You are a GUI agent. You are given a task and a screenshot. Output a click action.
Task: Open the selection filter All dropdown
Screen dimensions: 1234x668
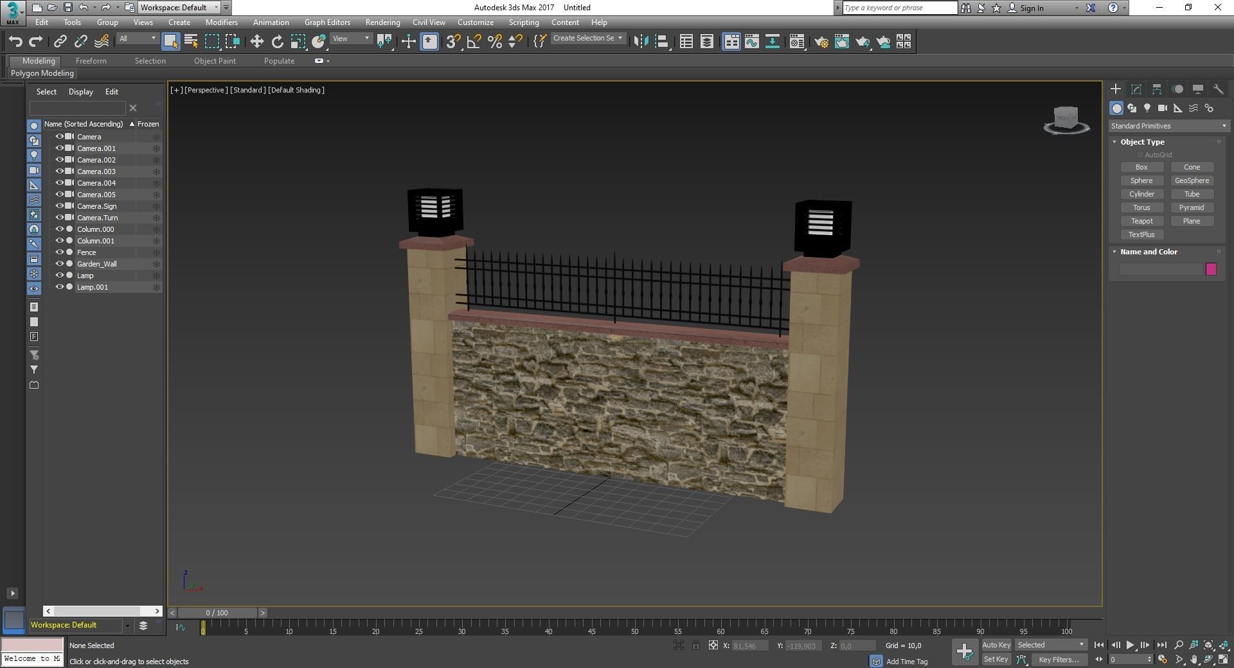138,39
